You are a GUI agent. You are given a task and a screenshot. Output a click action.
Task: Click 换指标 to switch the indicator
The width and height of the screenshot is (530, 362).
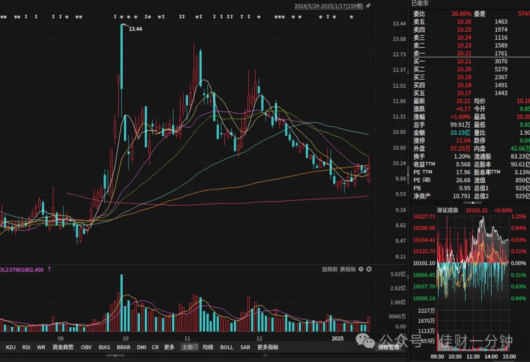(348, 269)
